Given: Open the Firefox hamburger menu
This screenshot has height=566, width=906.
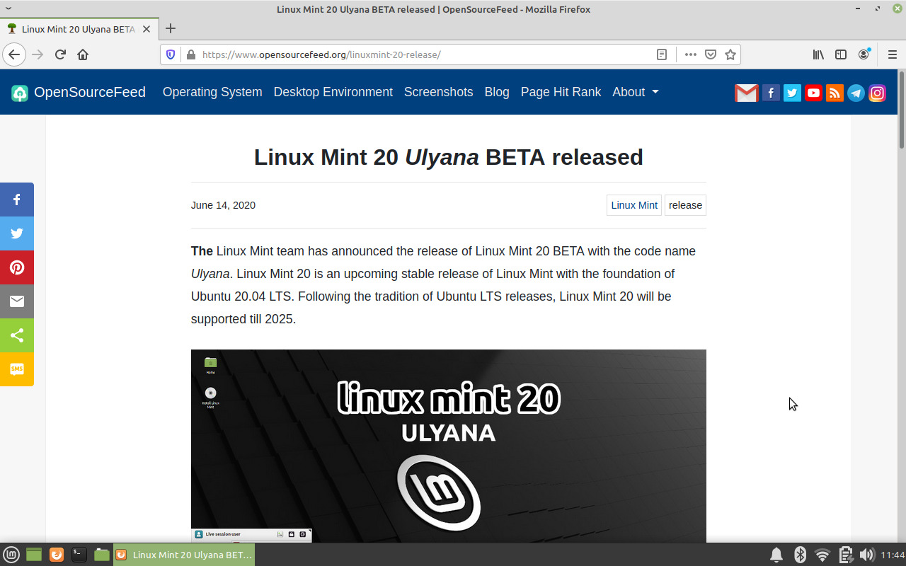Looking at the screenshot, I should click(892, 54).
